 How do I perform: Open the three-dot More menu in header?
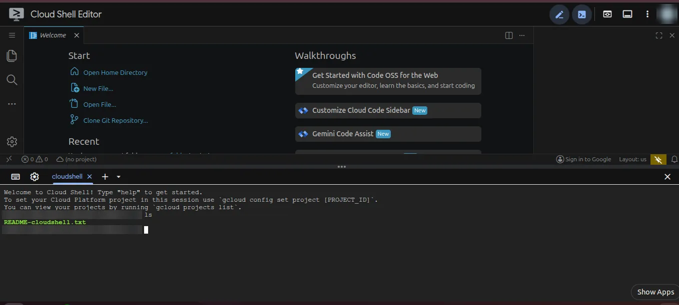[647, 14]
